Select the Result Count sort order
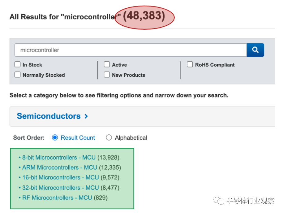 point(55,137)
